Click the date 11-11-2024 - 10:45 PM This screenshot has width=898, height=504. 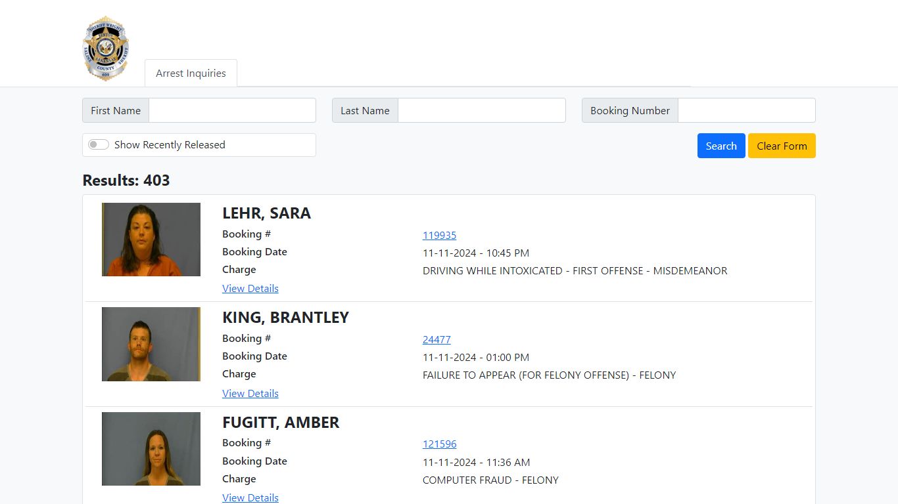[476, 253]
